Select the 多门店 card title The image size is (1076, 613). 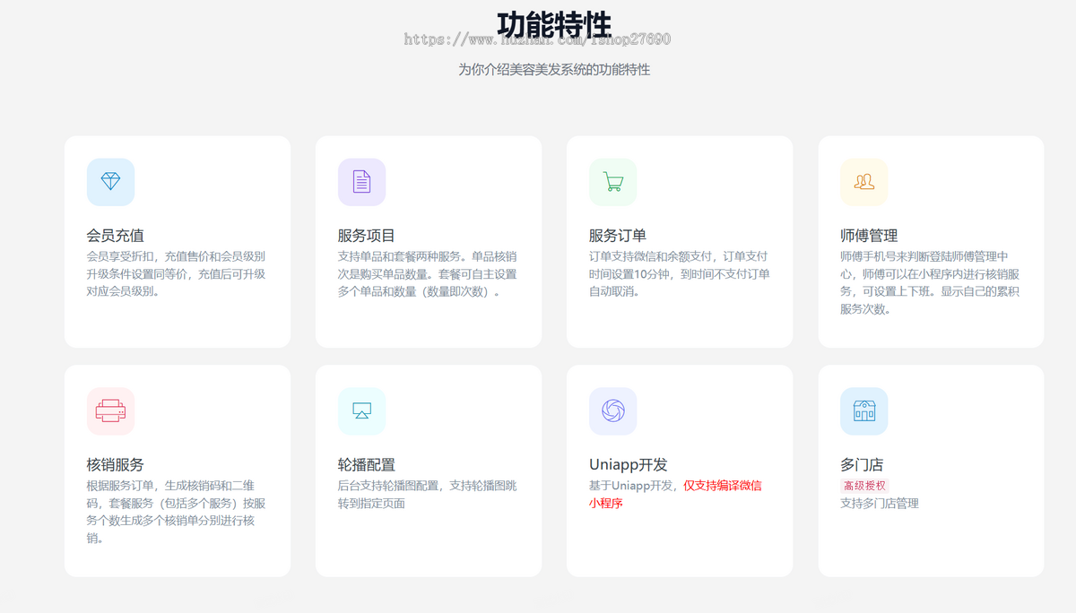(862, 464)
